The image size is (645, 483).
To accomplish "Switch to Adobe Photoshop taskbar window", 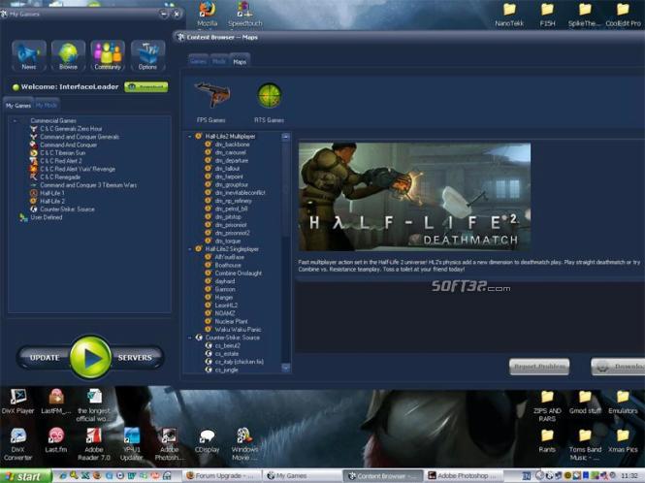I will [x=462, y=476].
